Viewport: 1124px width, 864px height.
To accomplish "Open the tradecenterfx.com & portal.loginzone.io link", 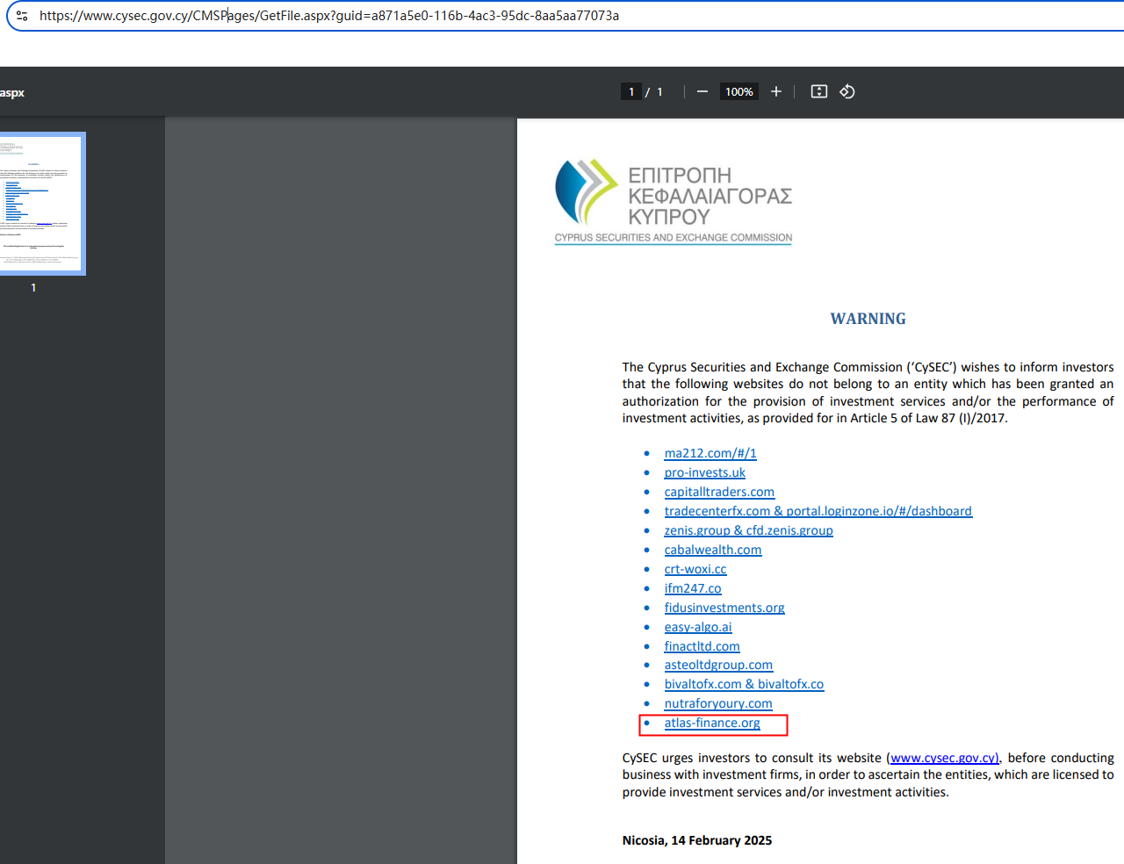I will tap(818, 511).
